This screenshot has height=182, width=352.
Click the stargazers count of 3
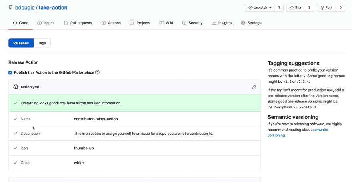[x=309, y=8]
